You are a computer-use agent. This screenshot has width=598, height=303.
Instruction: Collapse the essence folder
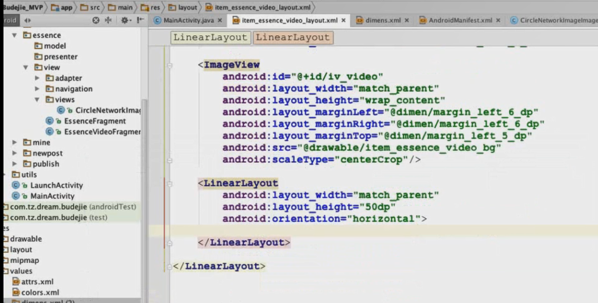(14, 35)
